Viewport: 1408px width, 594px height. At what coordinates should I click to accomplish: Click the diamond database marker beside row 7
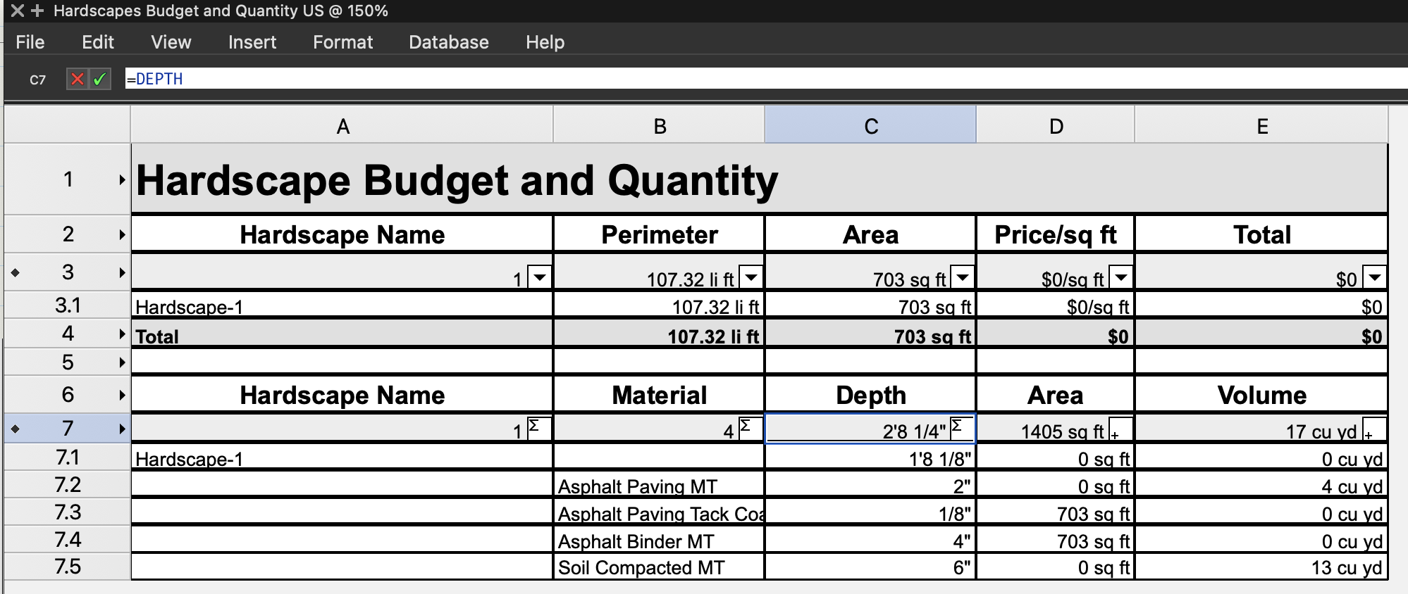click(x=16, y=429)
